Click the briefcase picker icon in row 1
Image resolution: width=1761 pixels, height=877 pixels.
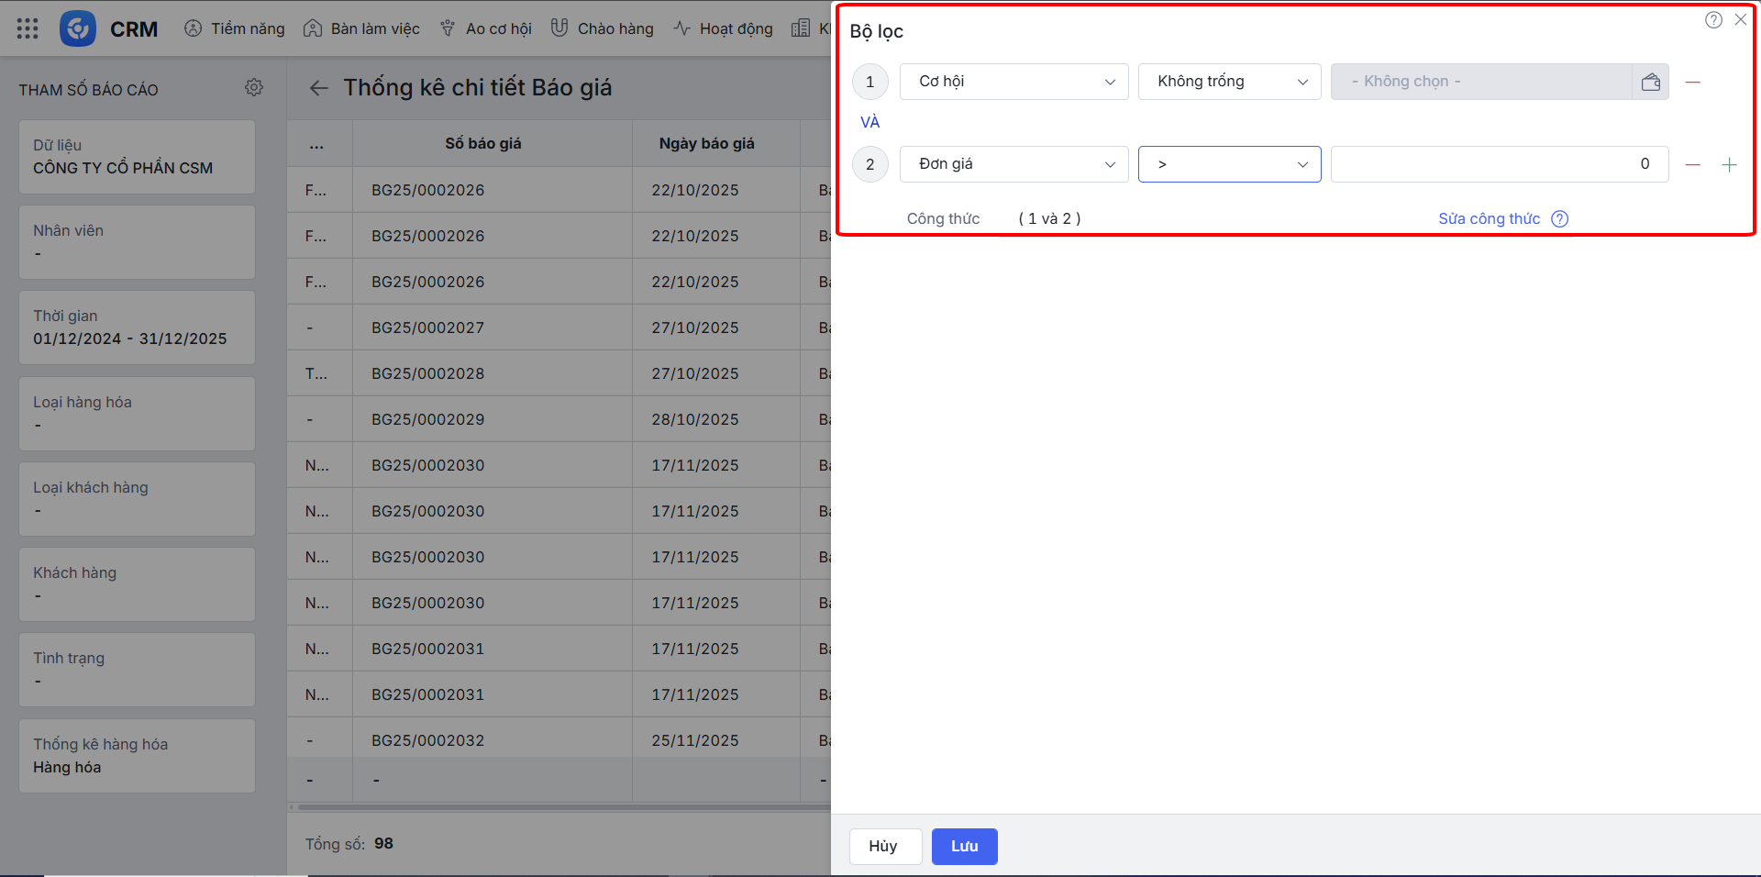[x=1650, y=82]
